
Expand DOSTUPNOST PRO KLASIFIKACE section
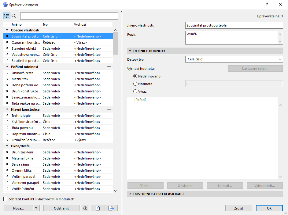130,194
